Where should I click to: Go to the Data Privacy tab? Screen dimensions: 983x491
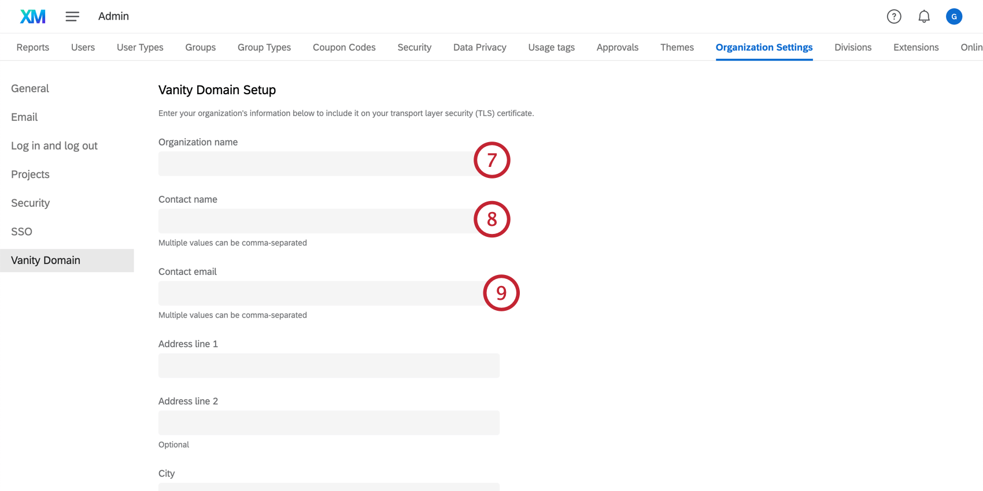point(479,47)
